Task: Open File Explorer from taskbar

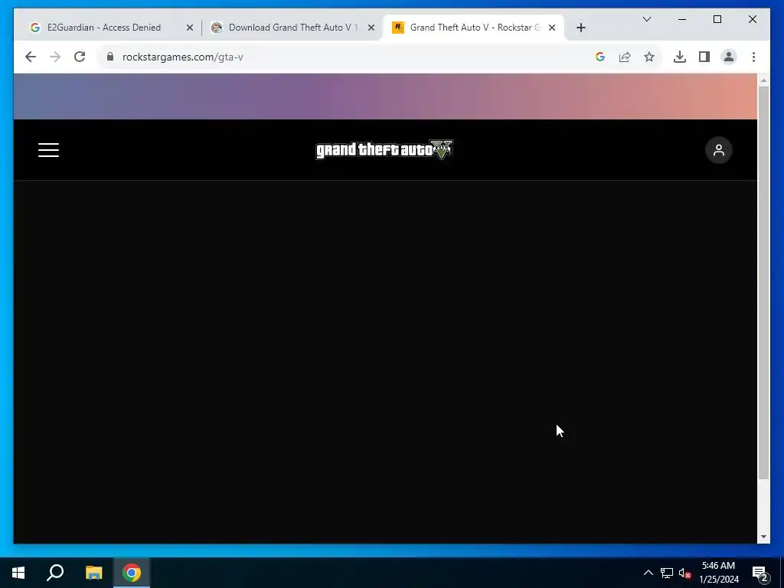Action: point(93,573)
